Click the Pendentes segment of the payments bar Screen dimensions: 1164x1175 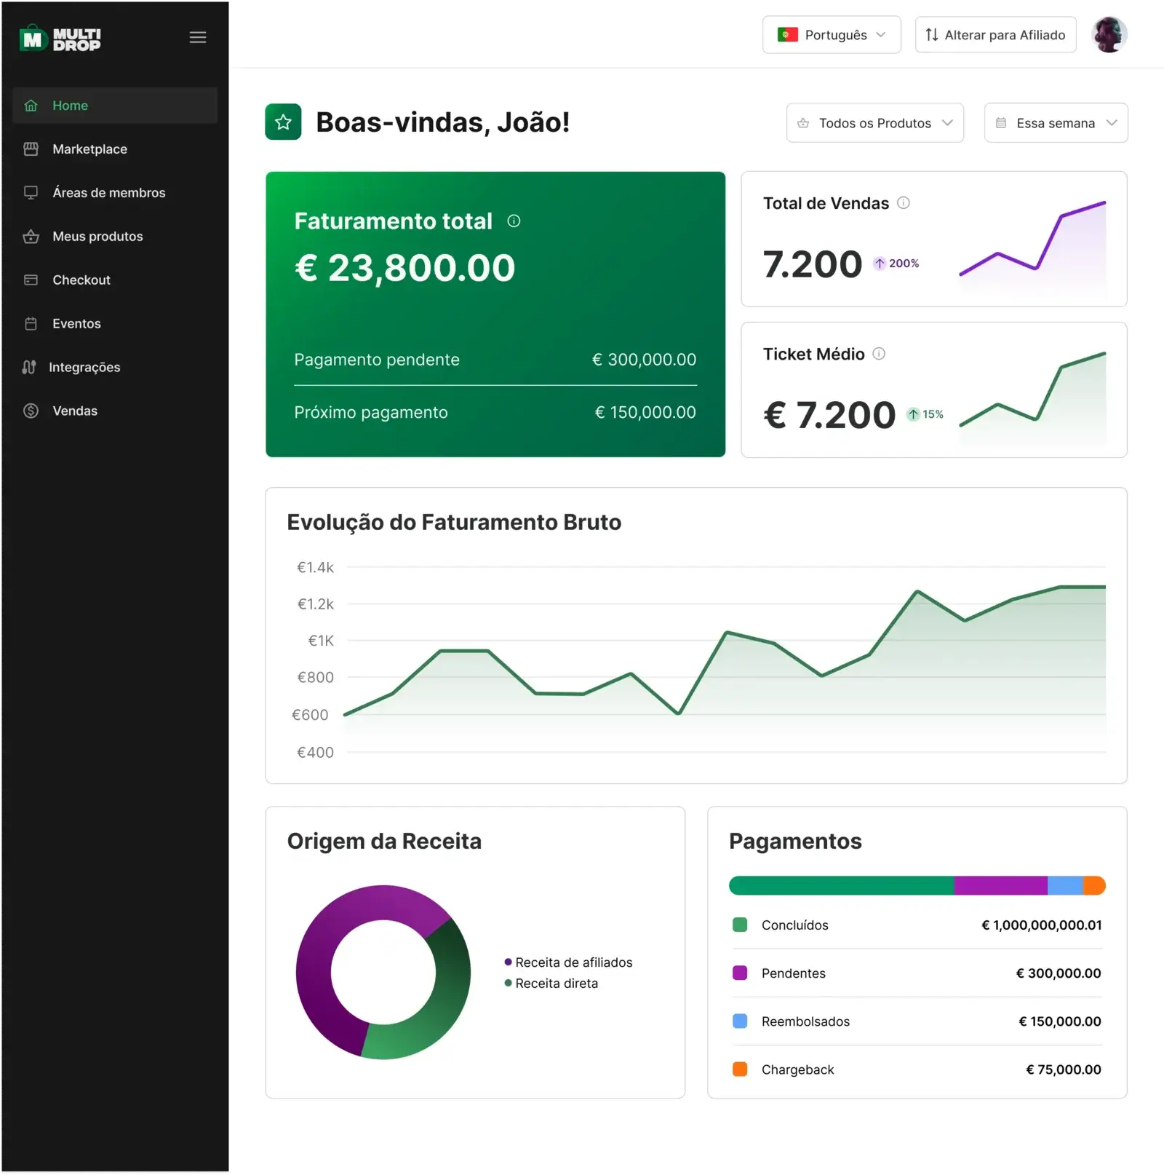[1000, 885]
